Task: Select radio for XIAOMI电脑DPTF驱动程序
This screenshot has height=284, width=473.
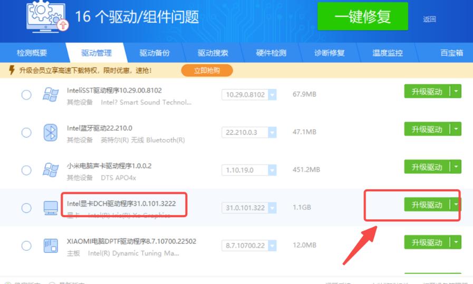Action: pos(26,246)
